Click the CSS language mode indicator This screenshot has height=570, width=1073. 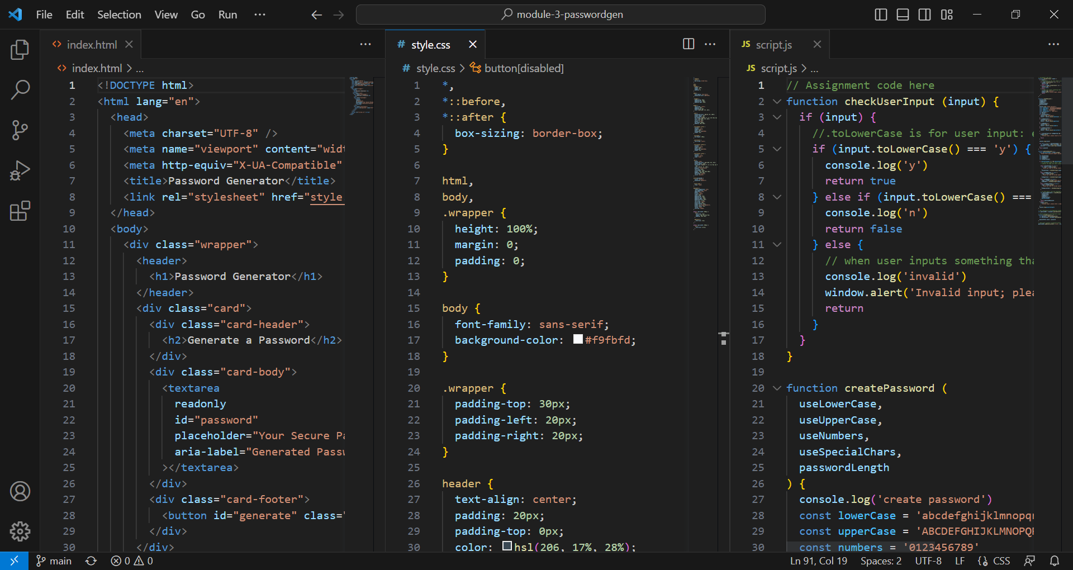tap(1001, 561)
